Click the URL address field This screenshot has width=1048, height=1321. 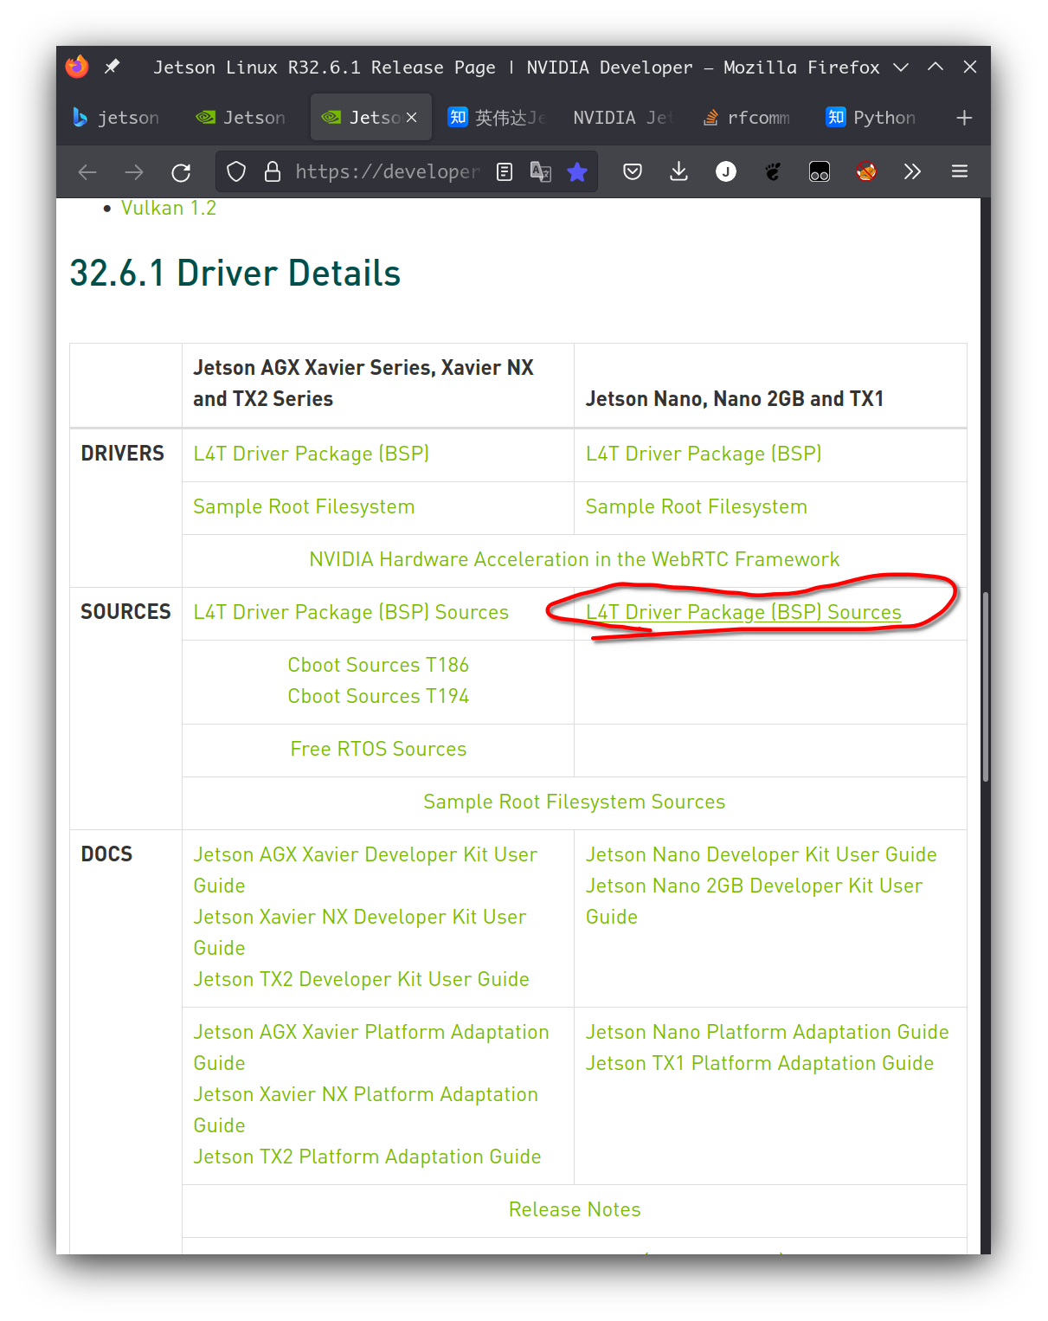(x=387, y=172)
